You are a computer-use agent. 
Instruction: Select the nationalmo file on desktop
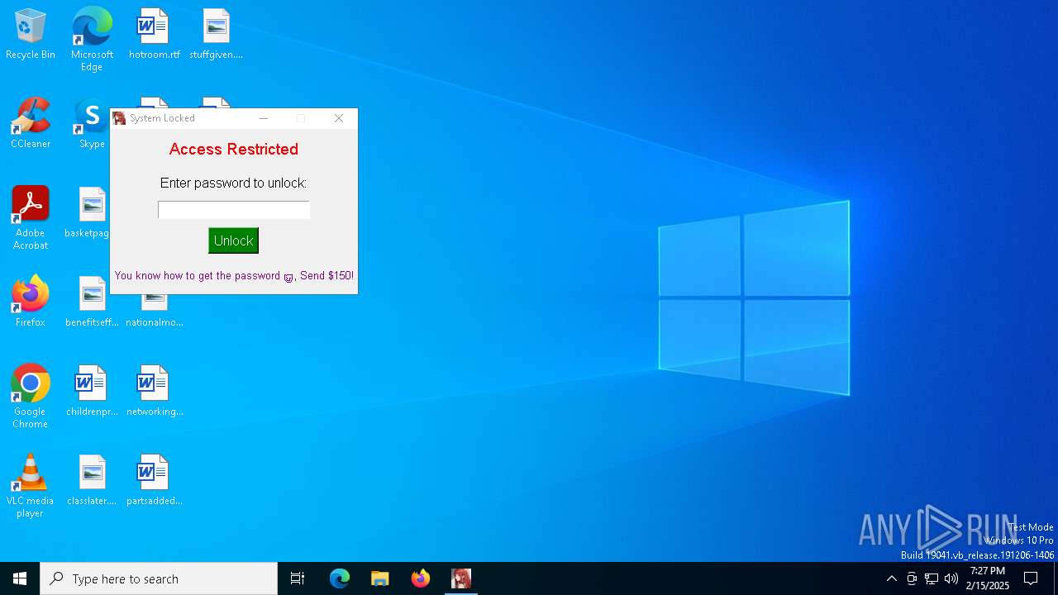(155, 311)
